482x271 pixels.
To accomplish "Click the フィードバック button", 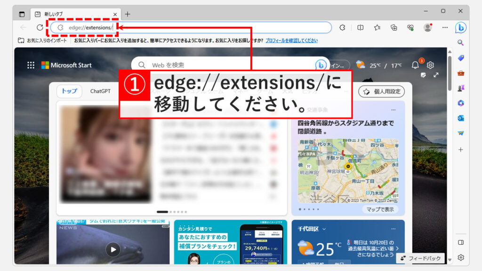I will point(420,258).
